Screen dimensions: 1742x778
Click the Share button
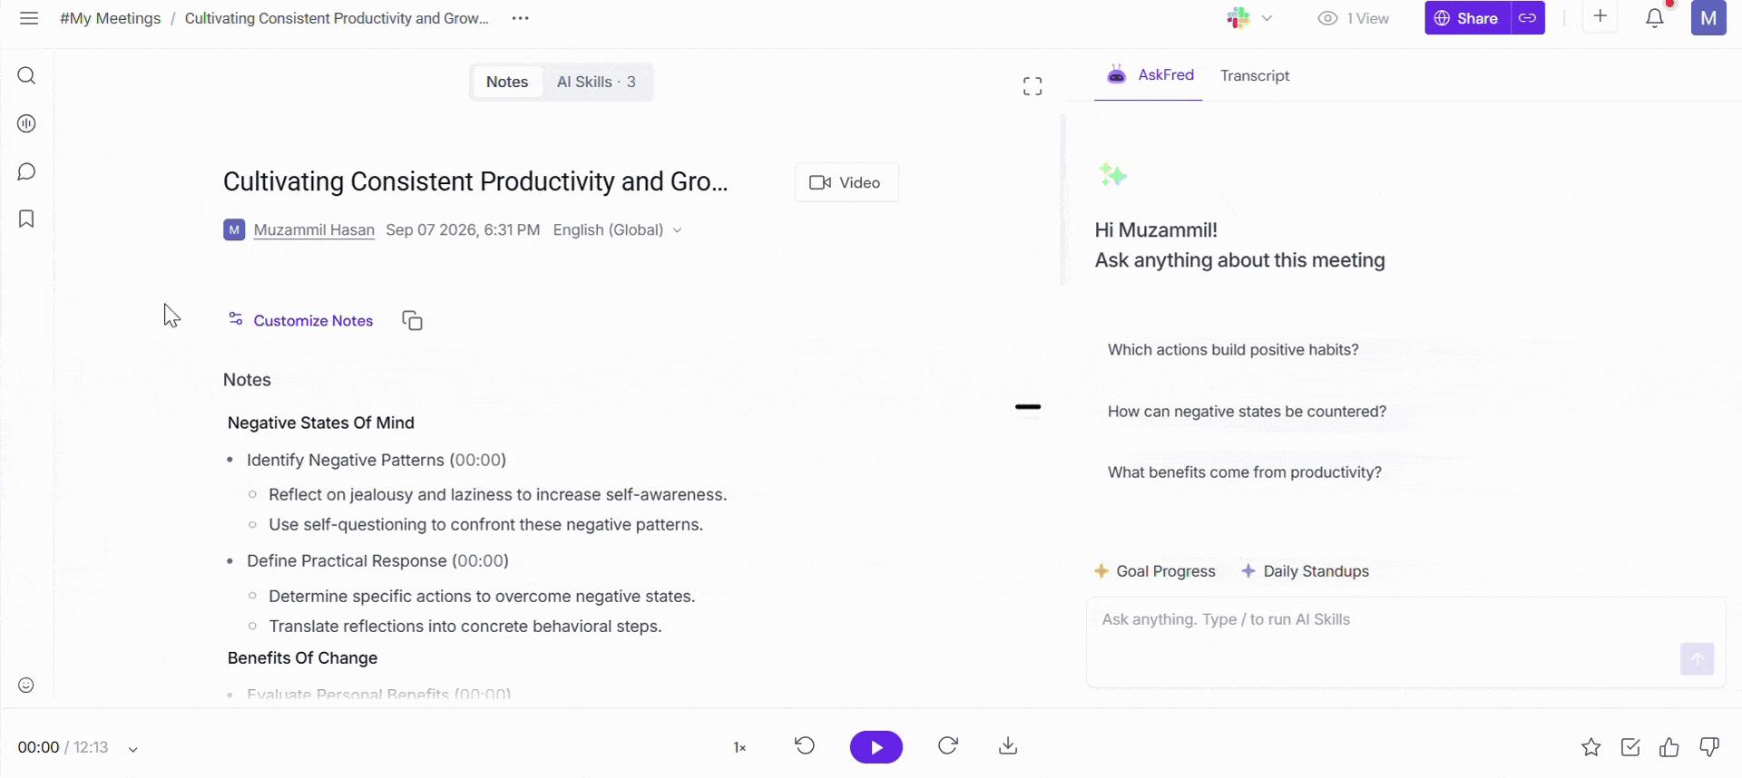pos(1467,18)
